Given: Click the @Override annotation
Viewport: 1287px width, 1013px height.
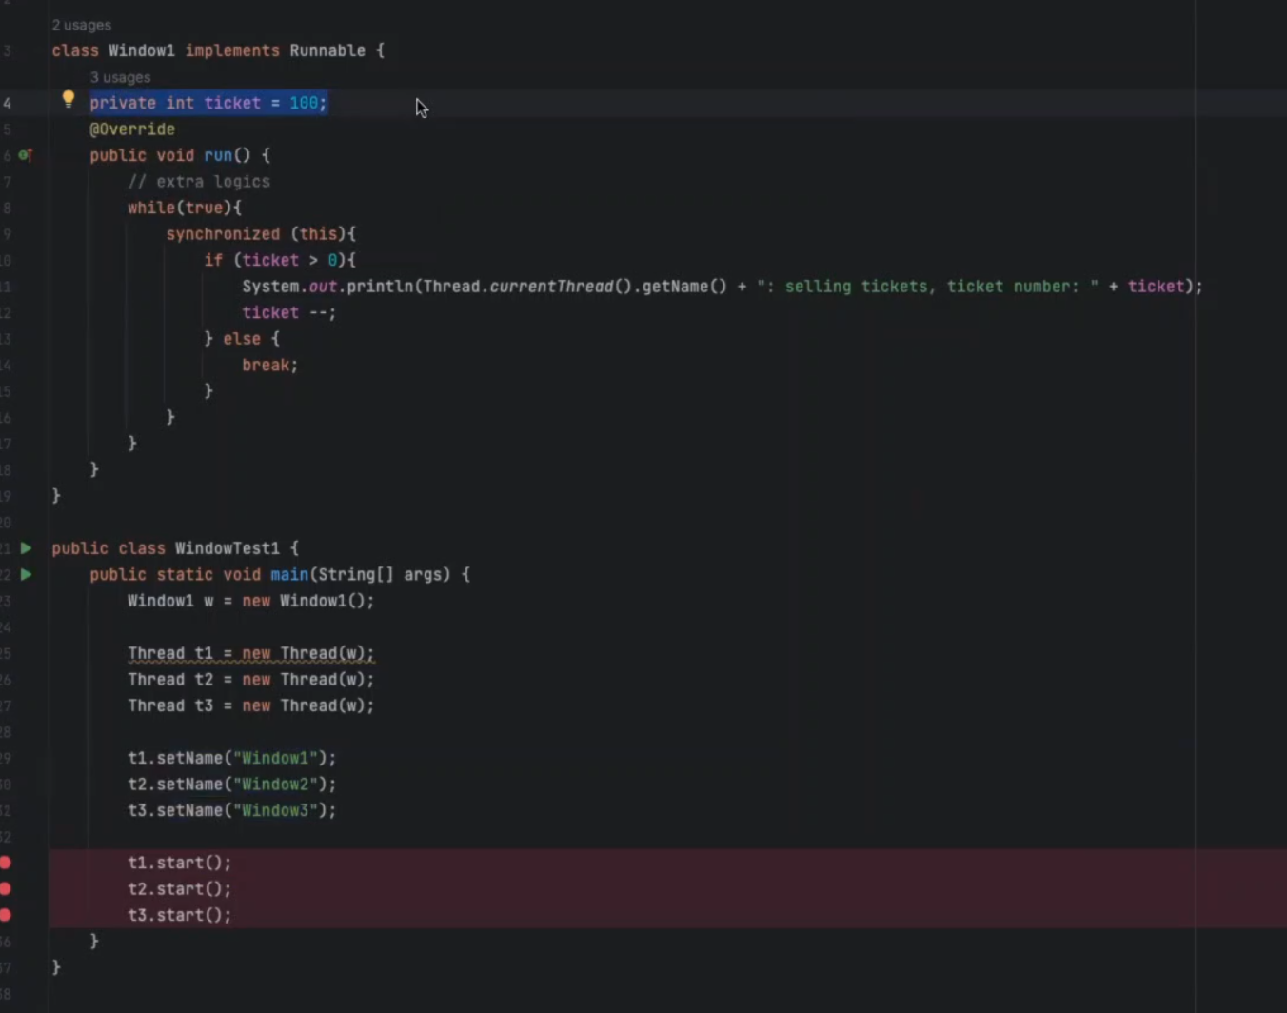Looking at the screenshot, I should 132,129.
